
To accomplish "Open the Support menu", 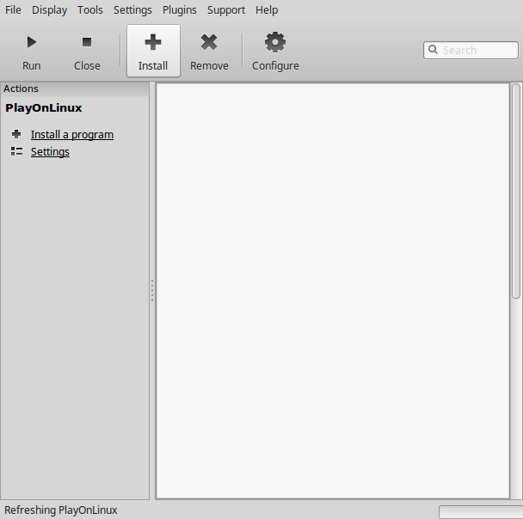I will point(226,10).
